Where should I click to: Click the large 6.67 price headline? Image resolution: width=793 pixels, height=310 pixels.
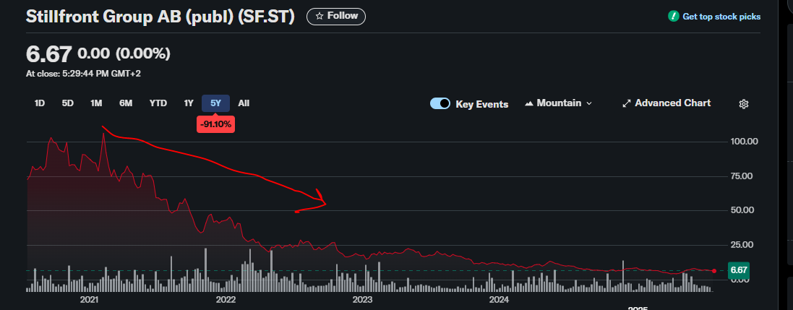tap(49, 54)
